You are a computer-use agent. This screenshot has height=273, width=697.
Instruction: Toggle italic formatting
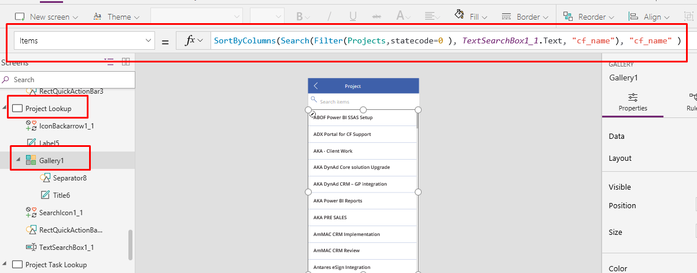pyautogui.click(x=329, y=17)
